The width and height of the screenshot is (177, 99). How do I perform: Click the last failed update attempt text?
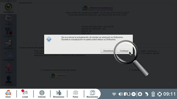tap(97, 13)
